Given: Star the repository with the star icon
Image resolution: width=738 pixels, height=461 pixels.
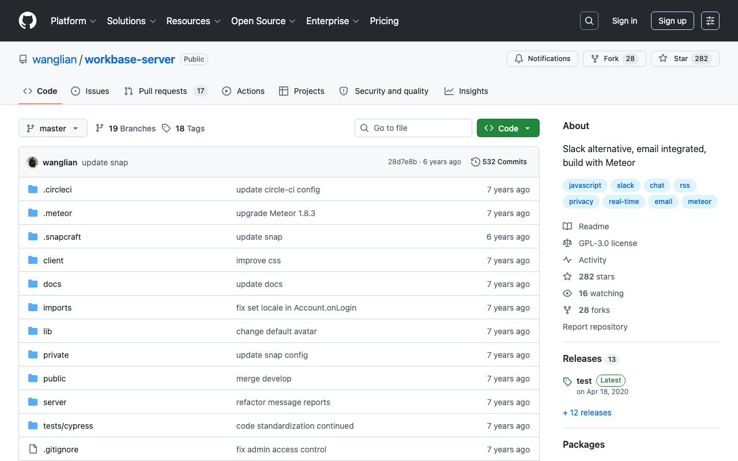Looking at the screenshot, I should [663, 59].
